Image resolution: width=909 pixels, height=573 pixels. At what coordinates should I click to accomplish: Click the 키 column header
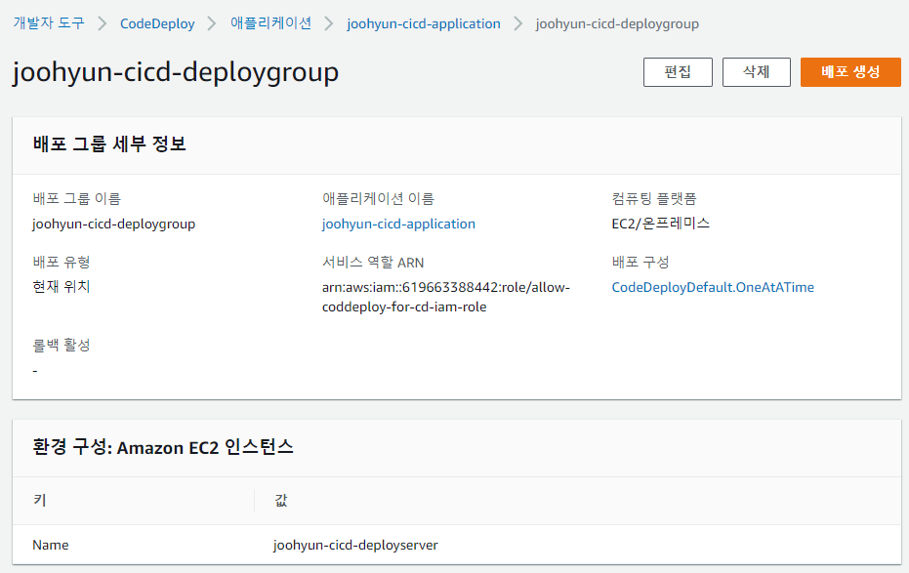[39, 500]
